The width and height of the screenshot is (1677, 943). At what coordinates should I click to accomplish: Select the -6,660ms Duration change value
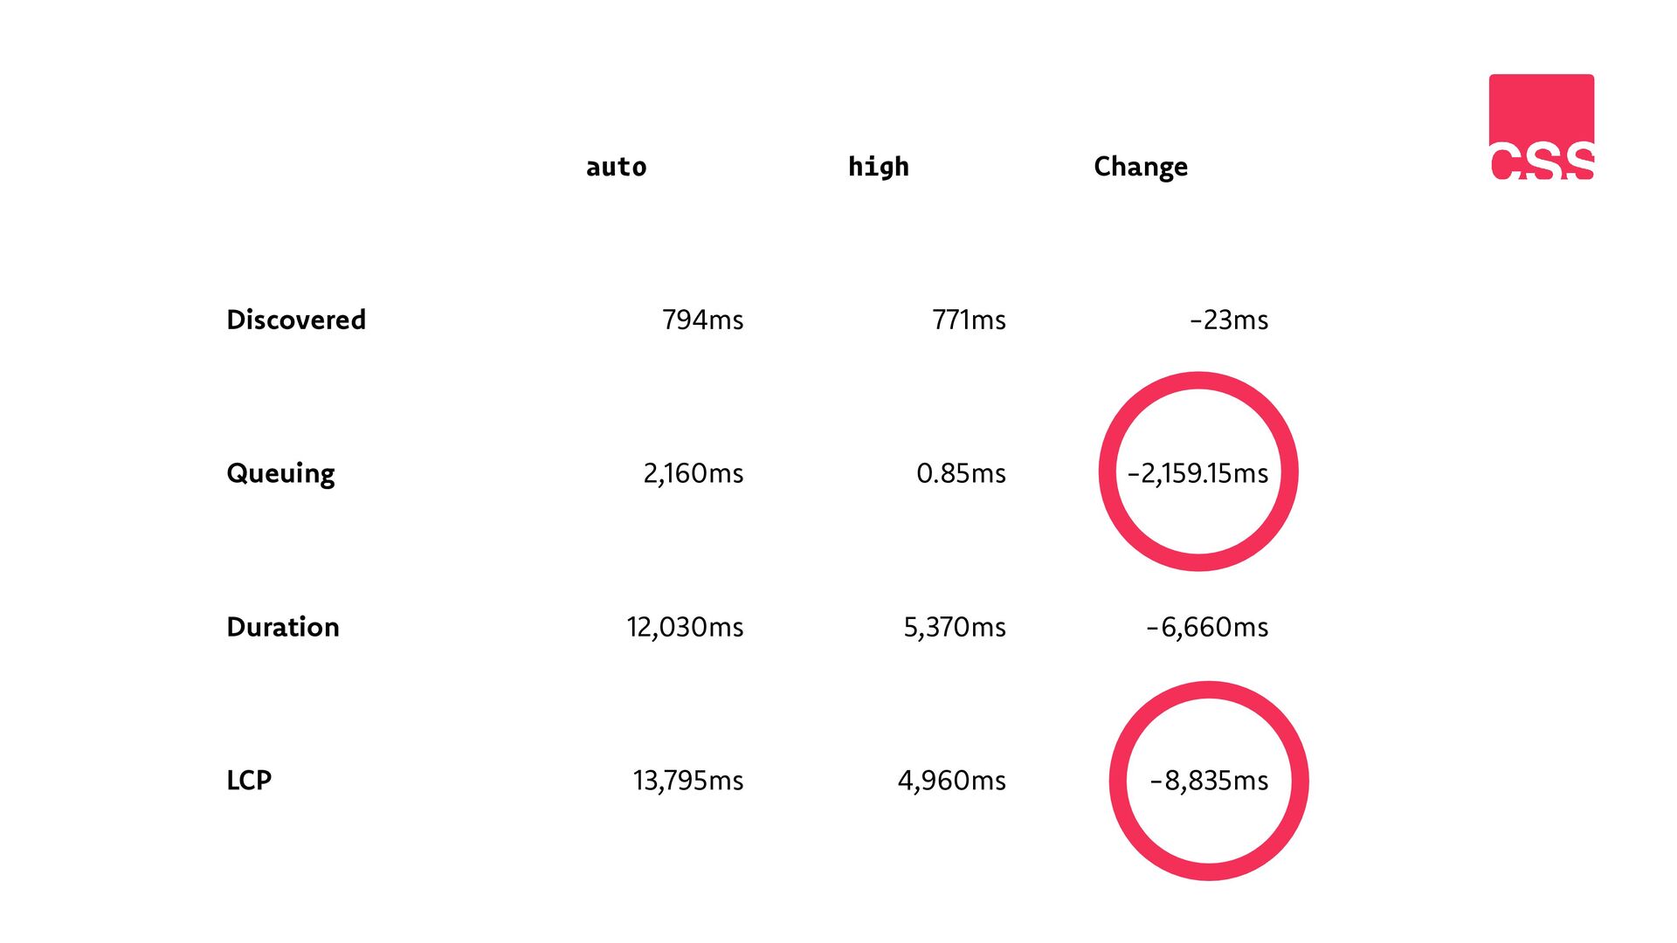(1207, 627)
